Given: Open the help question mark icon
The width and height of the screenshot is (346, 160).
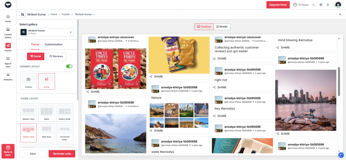Looking at the screenshot, I should 320,5.
